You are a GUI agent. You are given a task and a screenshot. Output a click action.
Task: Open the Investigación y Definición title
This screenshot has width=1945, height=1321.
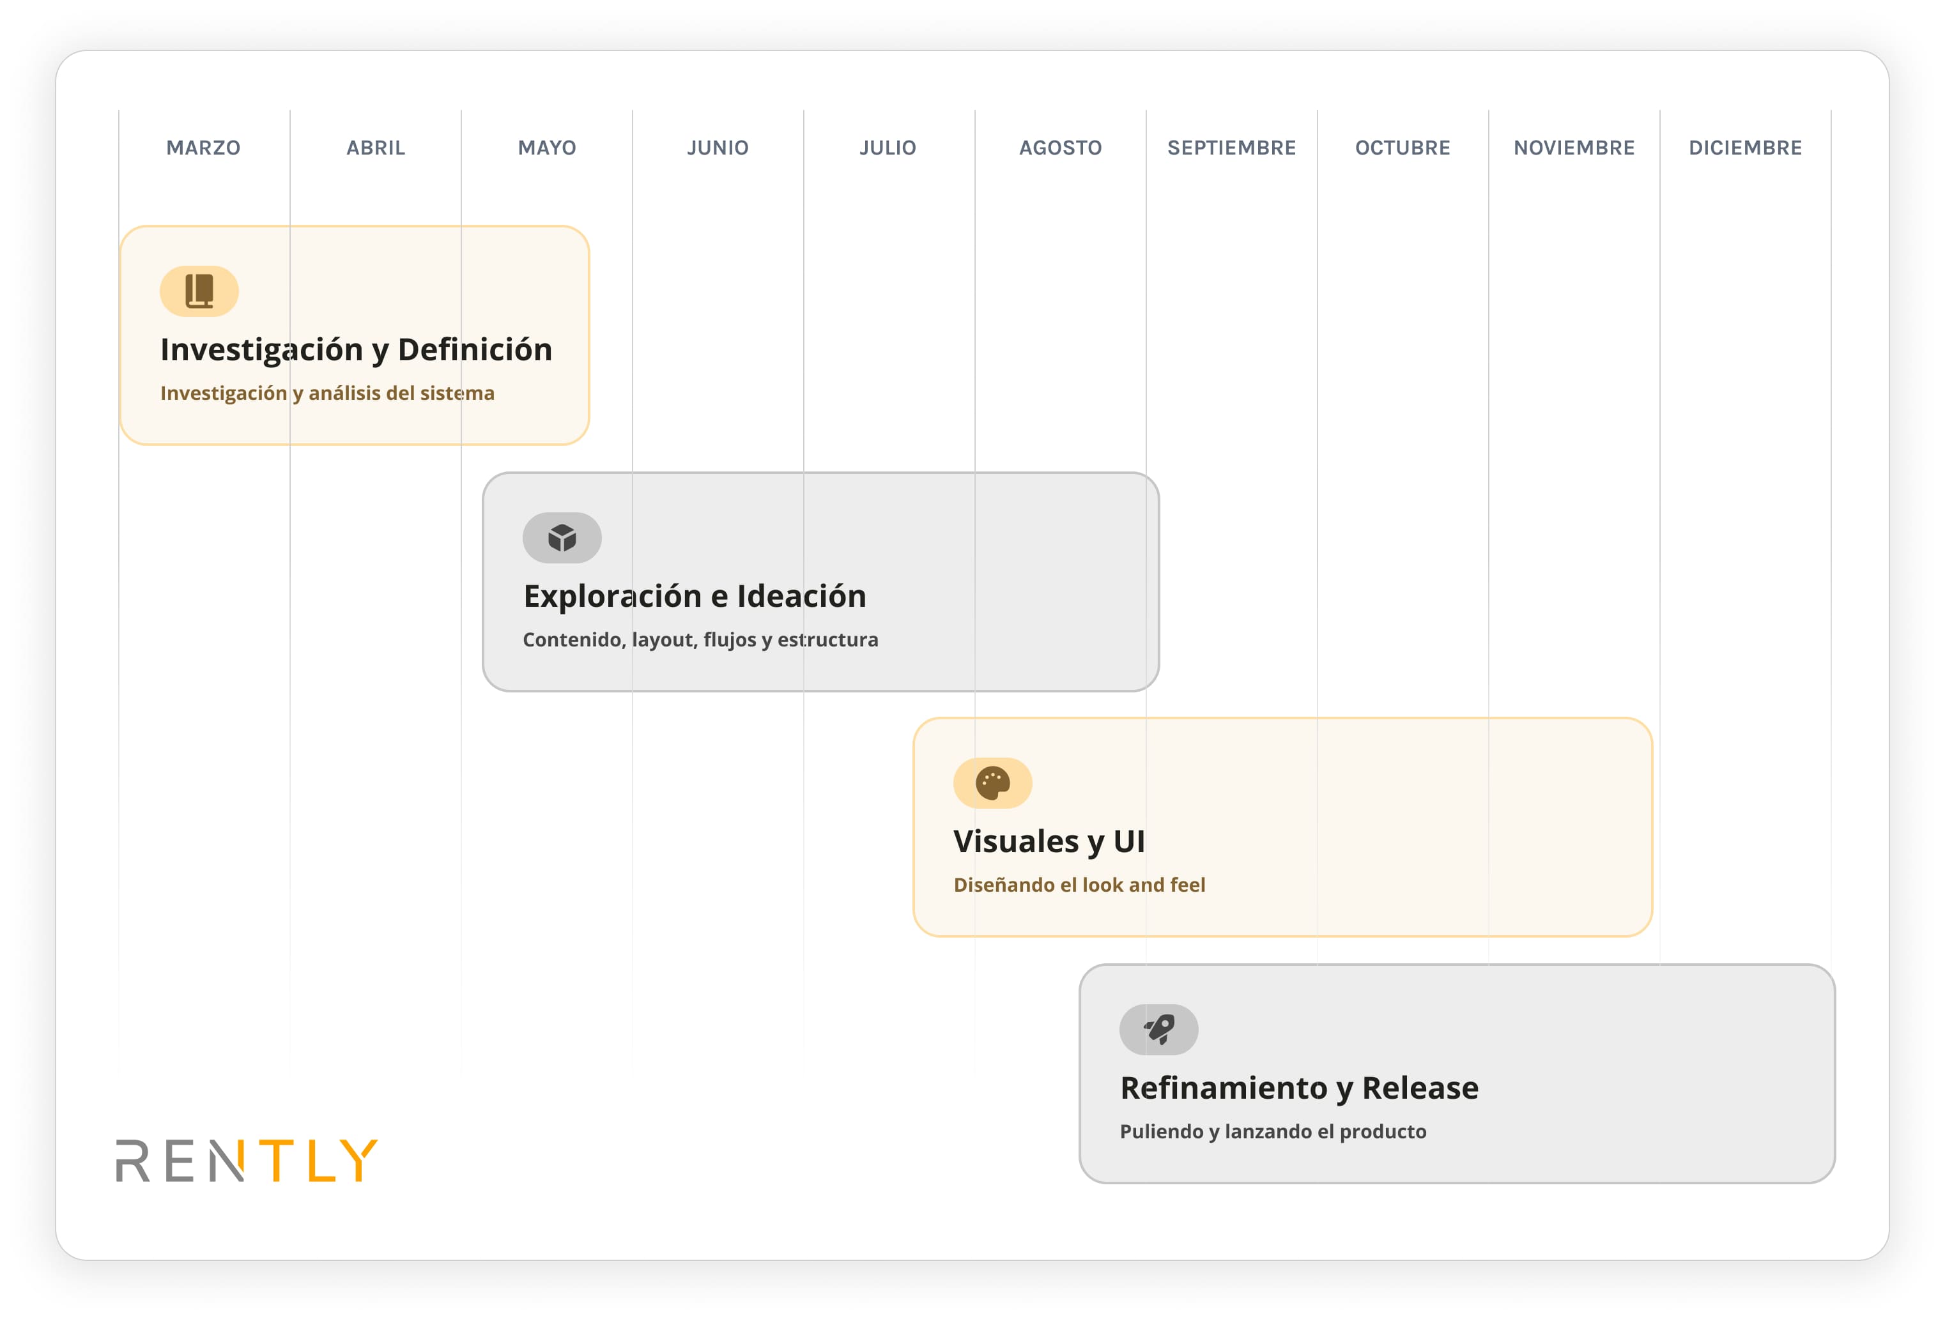[356, 349]
